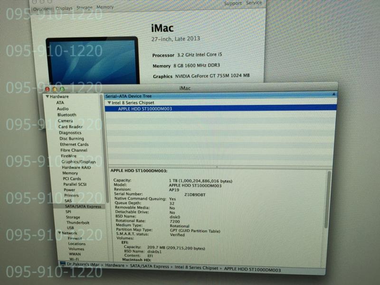Select Memory in the System Information sidebar
This screenshot has height=285, width=380.
pos(70,173)
